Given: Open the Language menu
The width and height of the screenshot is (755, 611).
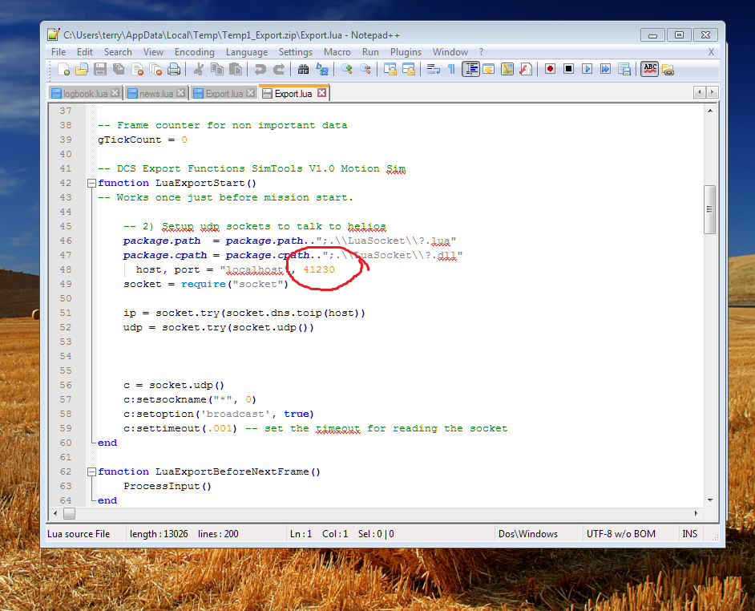Looking at the screenshot, I should coord(247,52).
